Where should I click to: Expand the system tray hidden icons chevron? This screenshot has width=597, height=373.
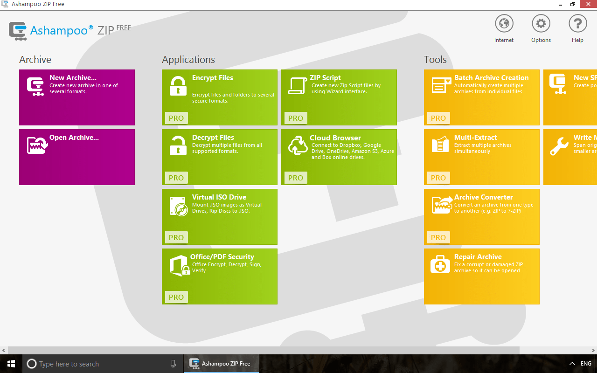click(572, 364)
